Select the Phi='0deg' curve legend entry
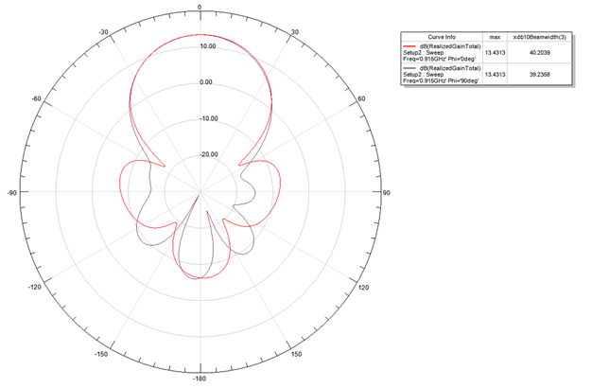The image size is (592, 388). [443, 52]
